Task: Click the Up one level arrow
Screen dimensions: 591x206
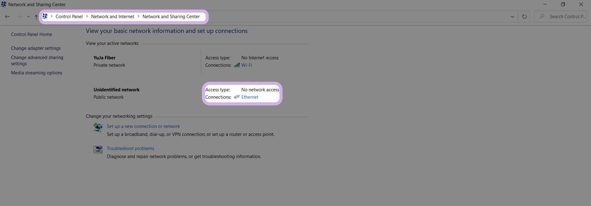Action: click(36, 17)
